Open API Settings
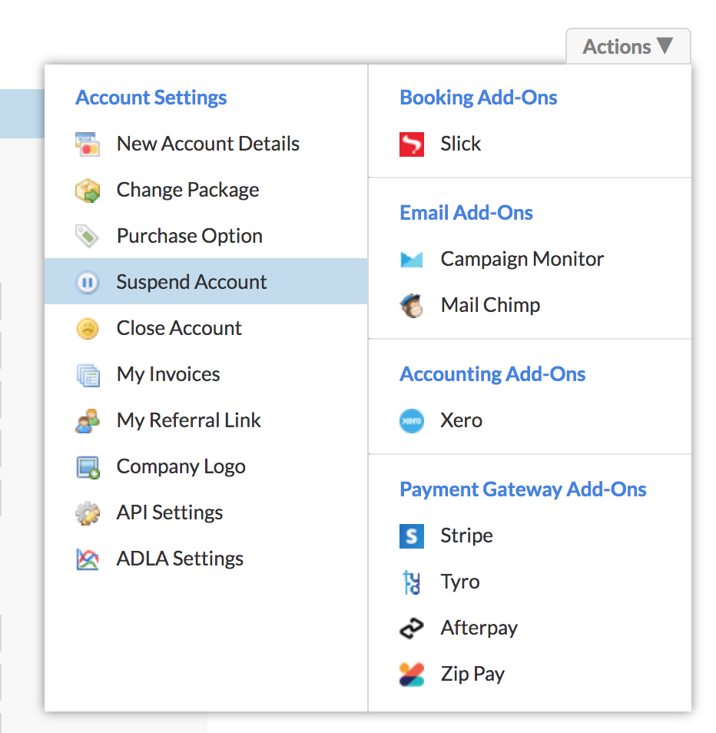Screen dimensions: 716x733 [206, 512]
